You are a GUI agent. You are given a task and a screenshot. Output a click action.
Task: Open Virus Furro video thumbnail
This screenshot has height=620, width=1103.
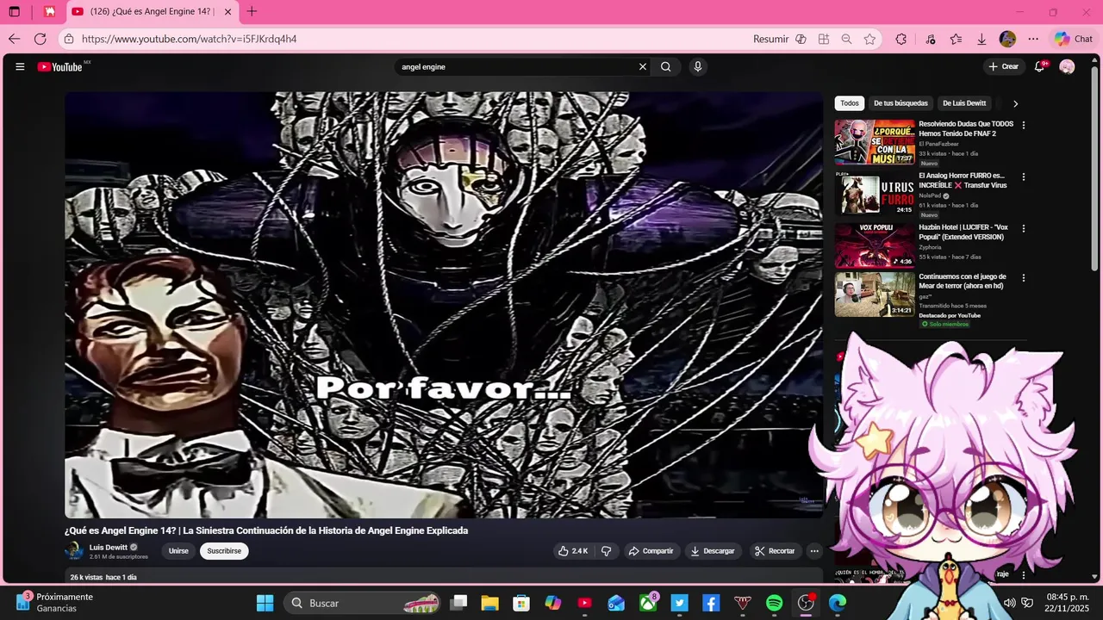click(x=875, y=193)
